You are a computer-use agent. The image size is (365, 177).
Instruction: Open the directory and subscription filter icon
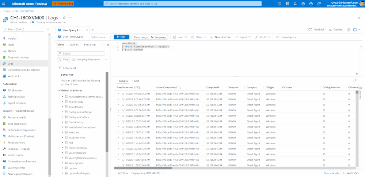[288, 4]
